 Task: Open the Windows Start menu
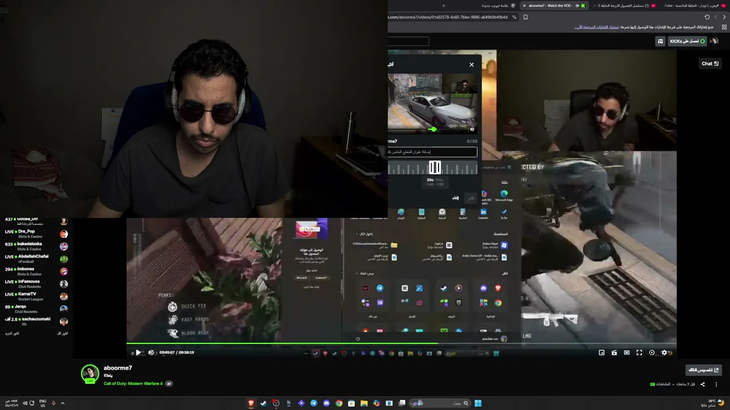click(x=478, y=403)
